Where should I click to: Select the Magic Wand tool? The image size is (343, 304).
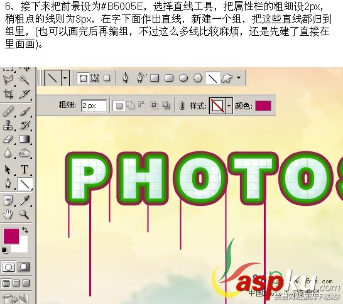tap(24, 80)
